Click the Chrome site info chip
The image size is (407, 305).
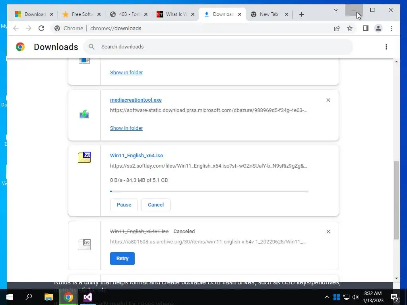[69, 28]
